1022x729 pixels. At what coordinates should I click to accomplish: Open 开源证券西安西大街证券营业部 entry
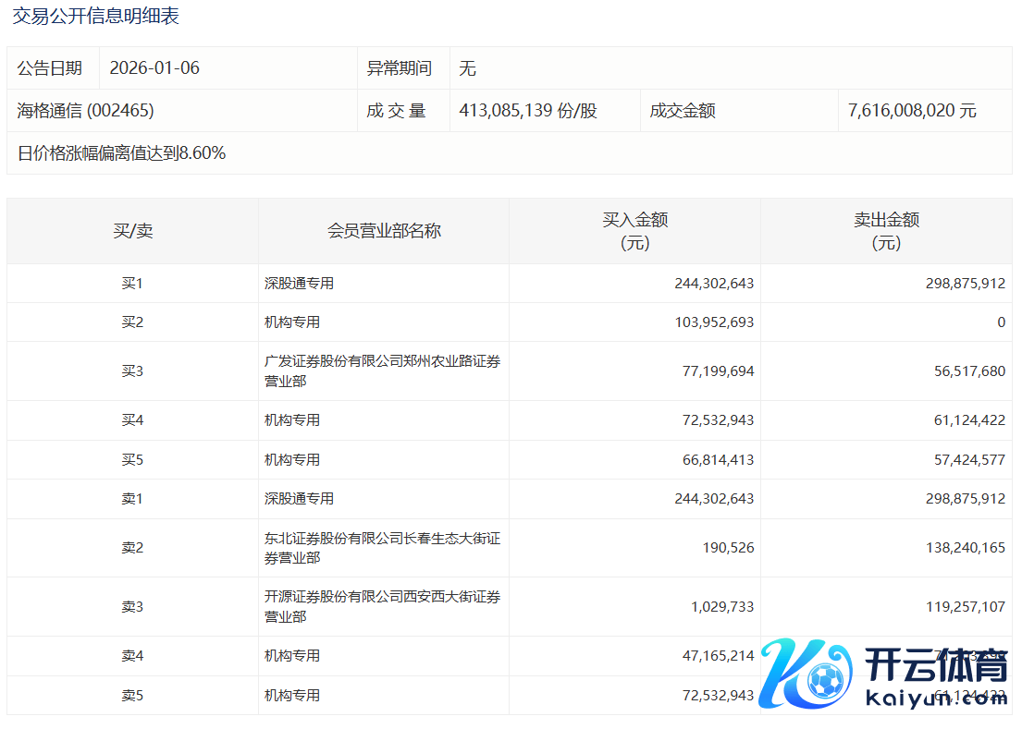click(382, 606)
